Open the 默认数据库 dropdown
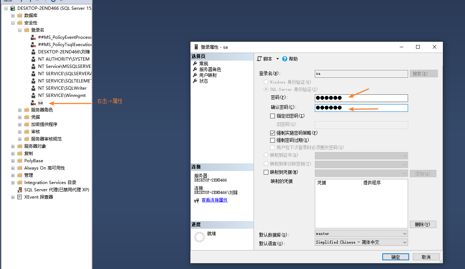The width and height of the screenshot is (465, 269). pos(404,233)
